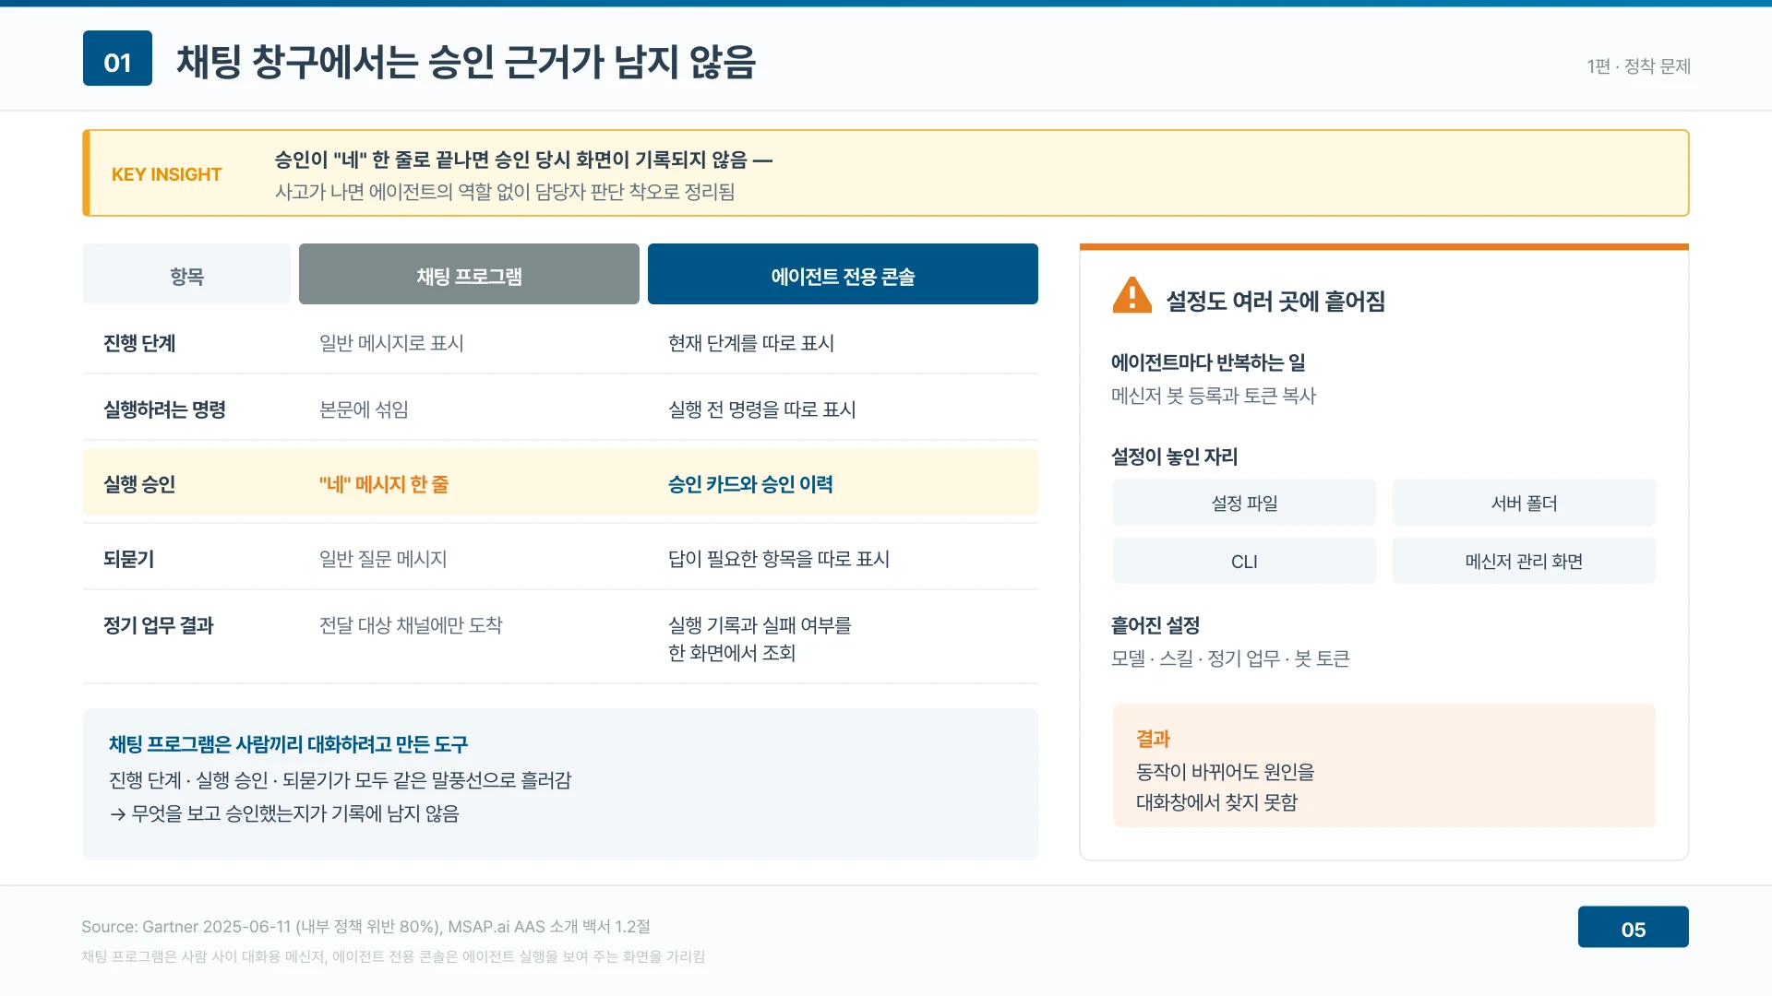The width and height of the screenshot is (1772, 996).
Task: Click the 1편 · 정착 문제 header label
Action: click(1638, 66)
